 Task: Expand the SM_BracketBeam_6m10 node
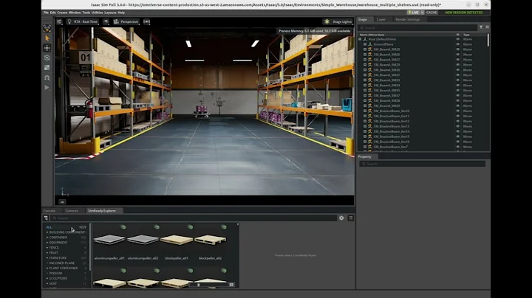click(365, 111)
